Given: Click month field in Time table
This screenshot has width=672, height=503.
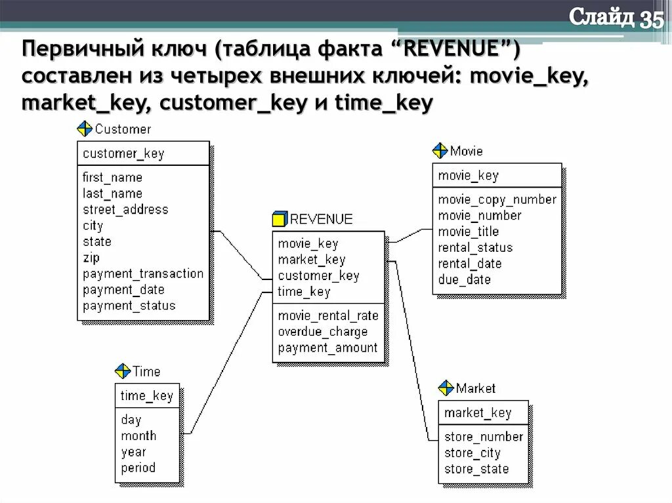Looking at the screenshot, I should [138, 435].
